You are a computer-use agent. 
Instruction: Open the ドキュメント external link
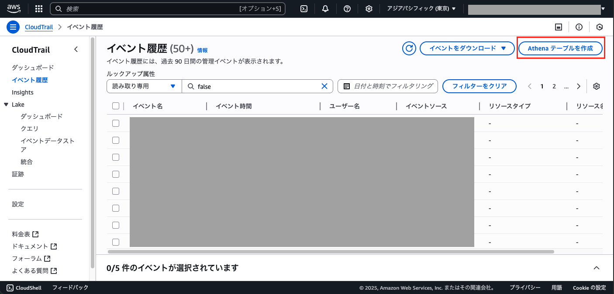coord(34,247)
